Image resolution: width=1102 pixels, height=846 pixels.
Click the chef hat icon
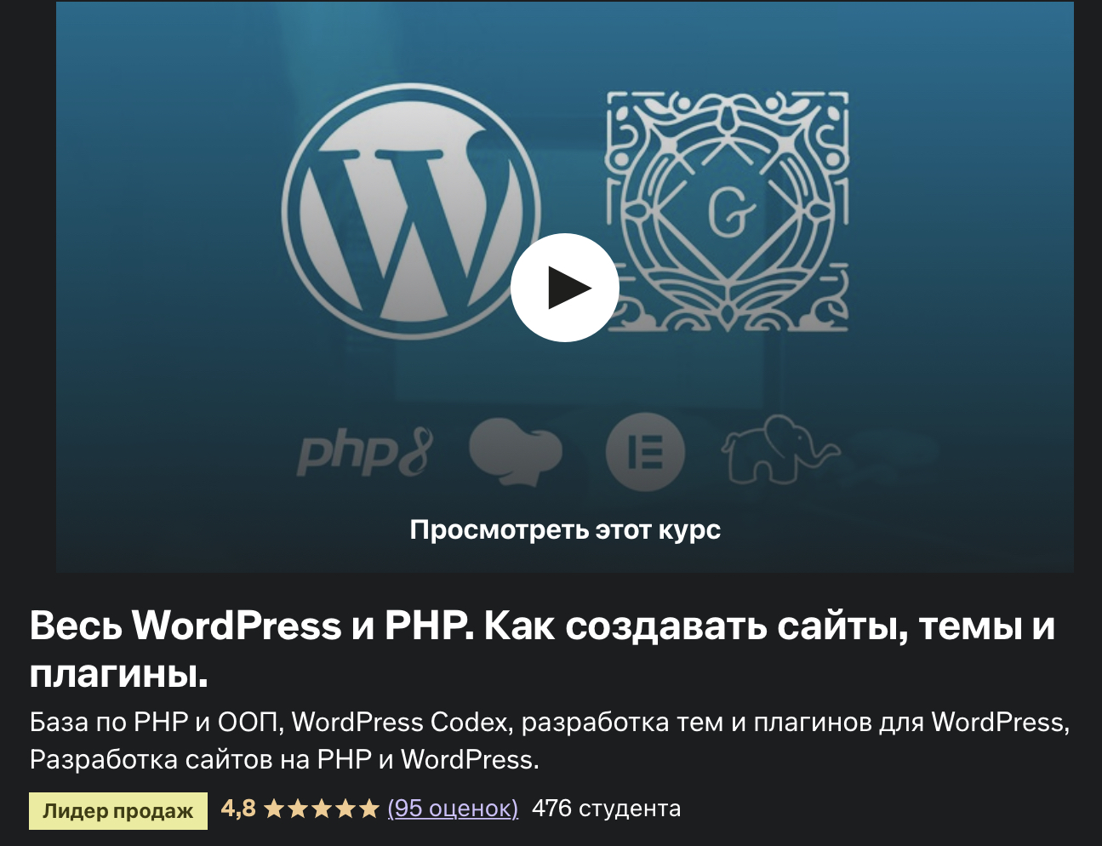coord(515,451)
